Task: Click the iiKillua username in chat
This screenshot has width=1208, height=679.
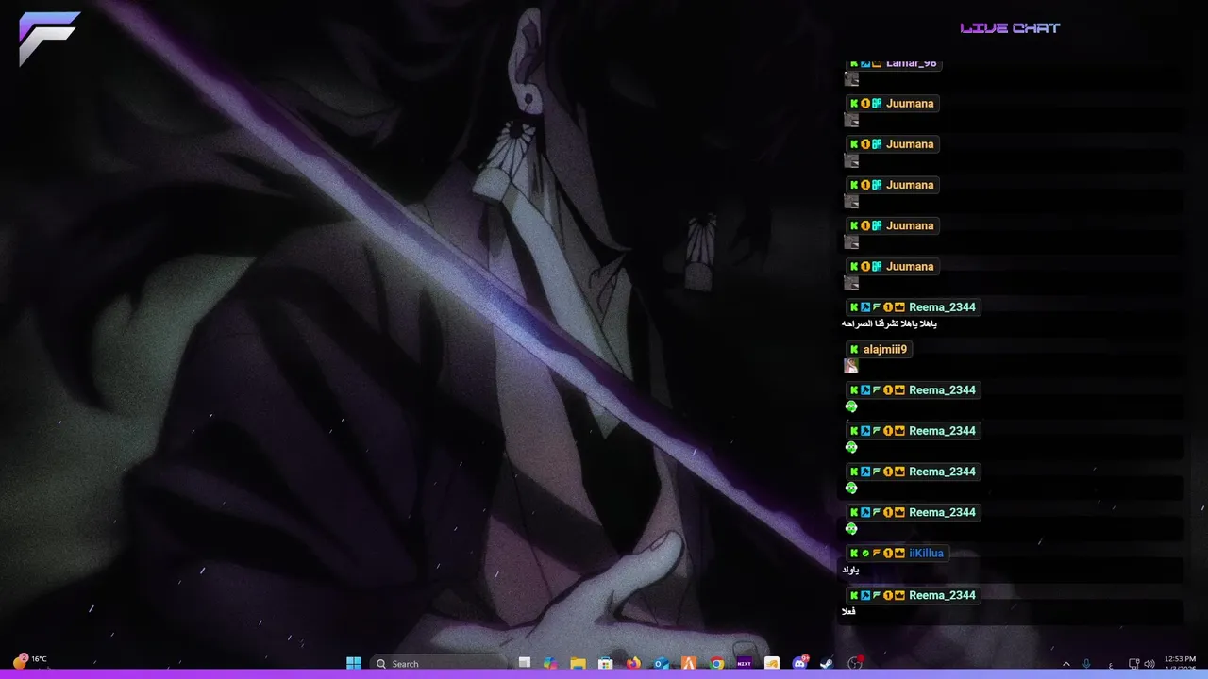Action: click(926, 554)
